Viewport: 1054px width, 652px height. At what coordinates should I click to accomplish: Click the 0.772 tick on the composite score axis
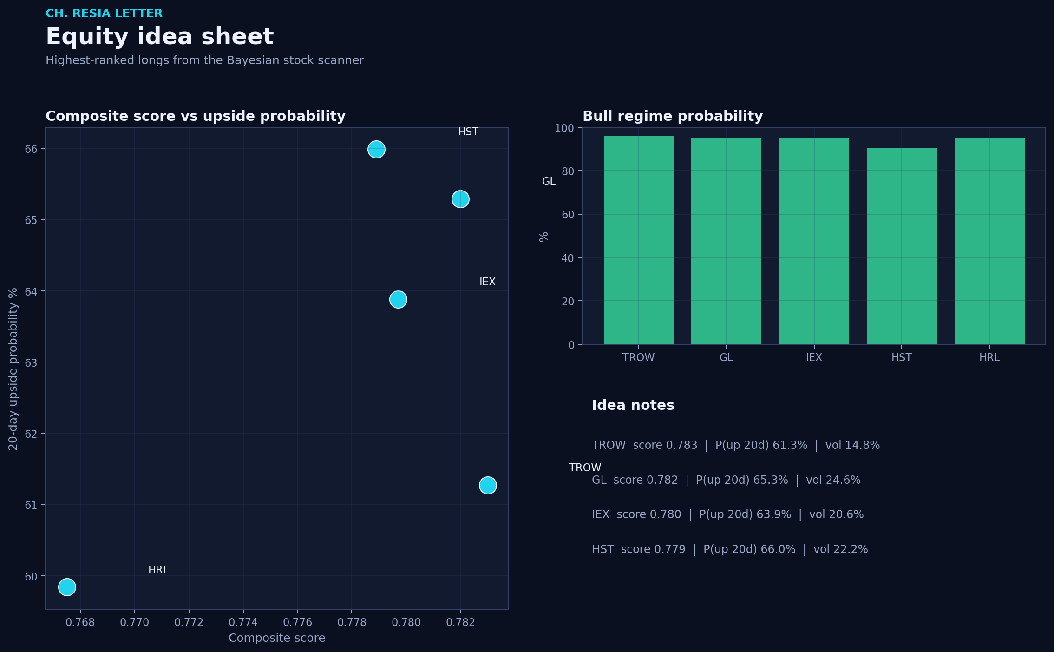point(189,623)
